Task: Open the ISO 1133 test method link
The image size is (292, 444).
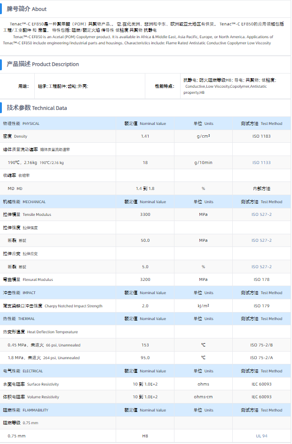Action: pyautogui.click(x=261, y=163)
